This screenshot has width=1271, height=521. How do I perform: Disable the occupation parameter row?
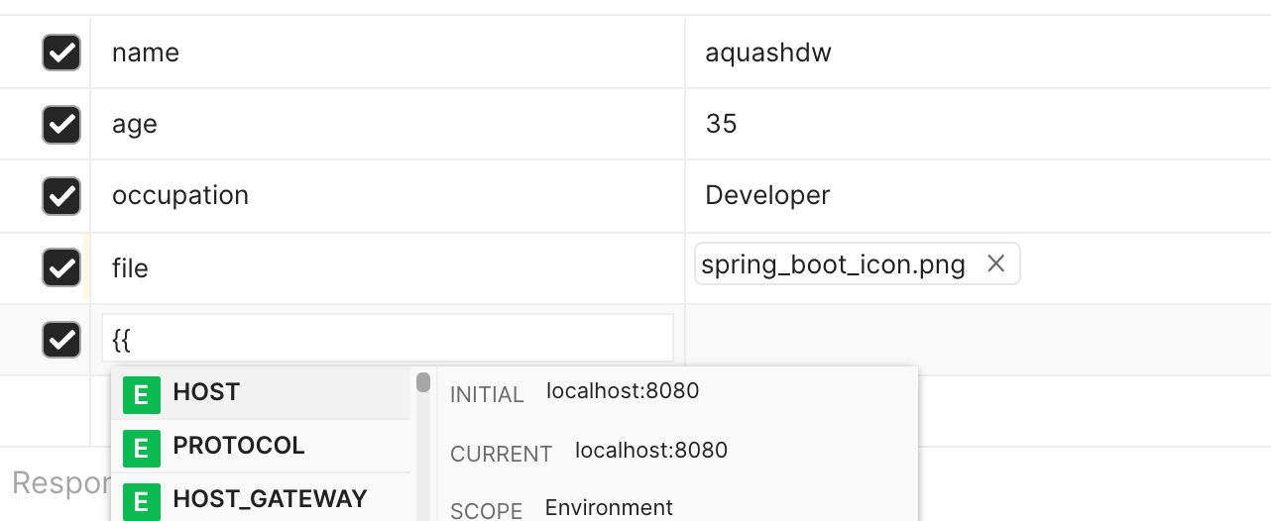[61, 196]
